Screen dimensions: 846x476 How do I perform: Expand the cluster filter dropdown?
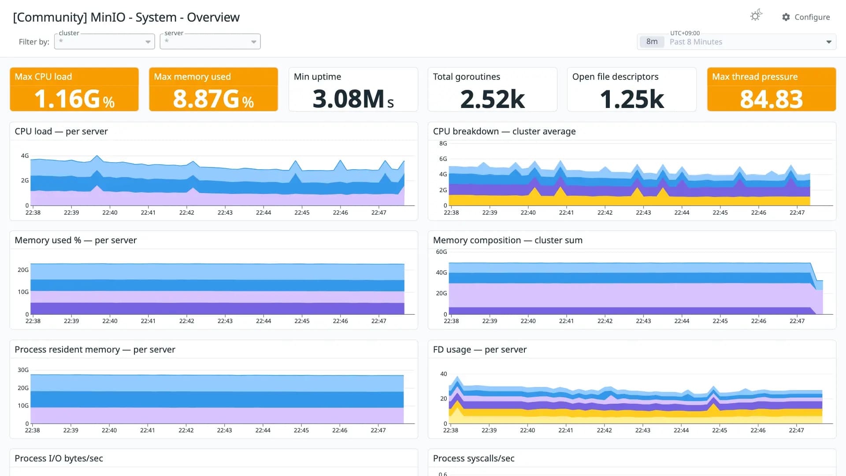coord(104,41)
